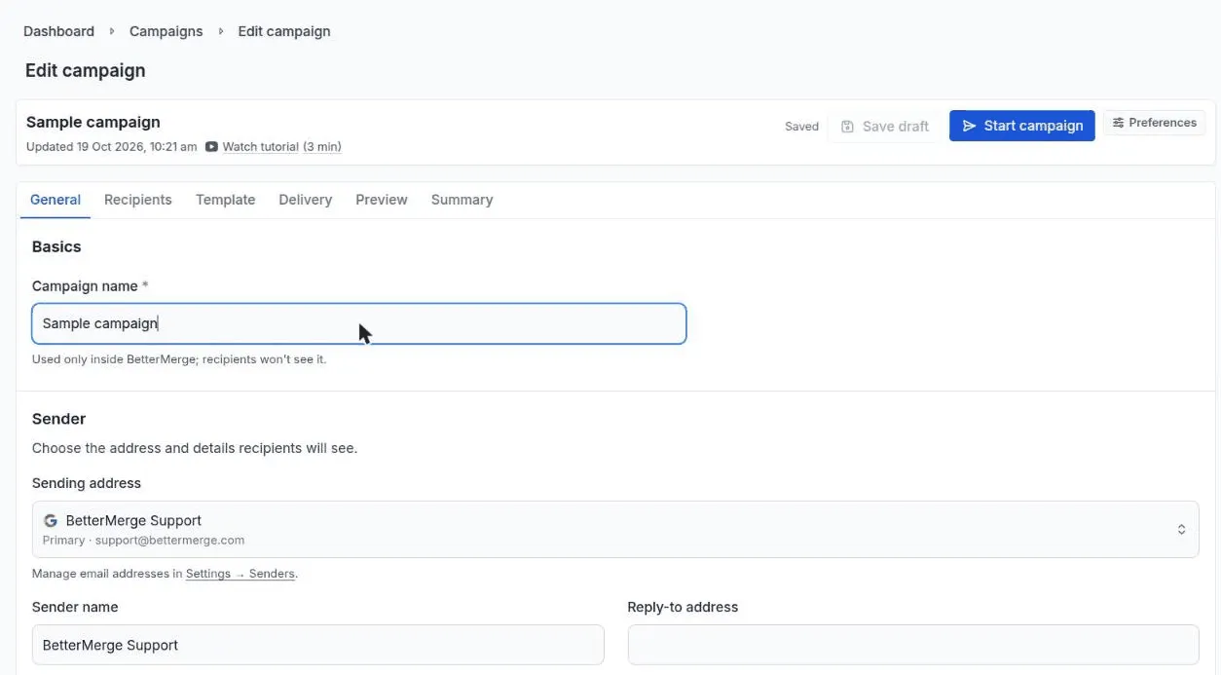This screenshot has height=675, width=1221.
Task: Click the Sender name input field
Action: 317,645
